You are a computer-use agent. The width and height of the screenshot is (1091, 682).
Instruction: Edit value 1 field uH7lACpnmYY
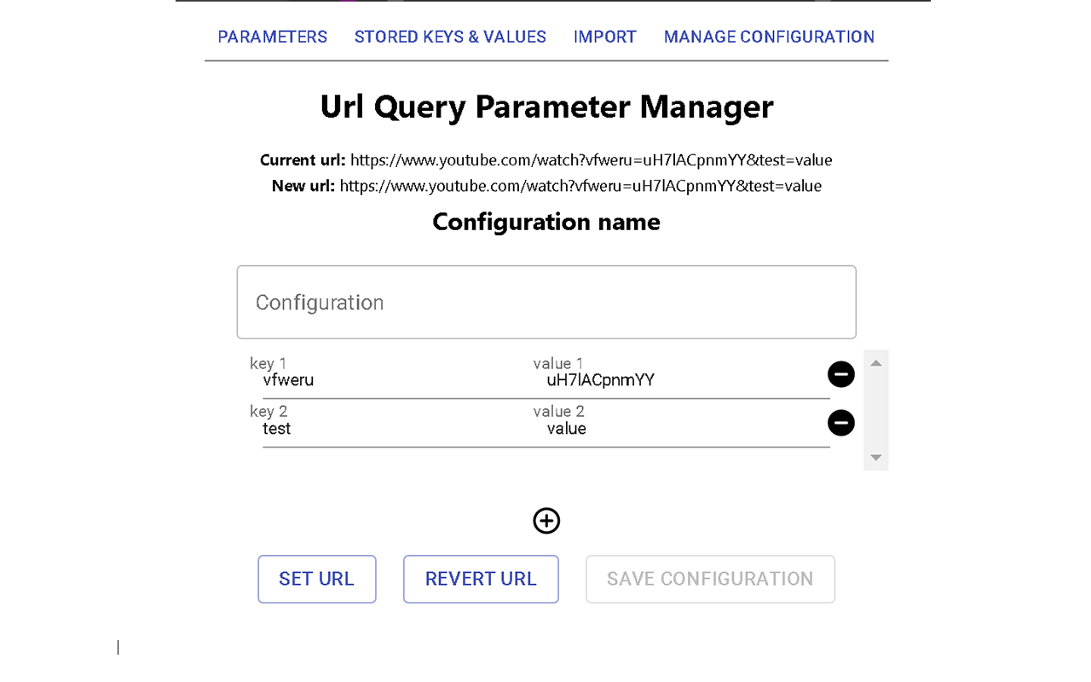pyautogui.click(x=688, y=381)
